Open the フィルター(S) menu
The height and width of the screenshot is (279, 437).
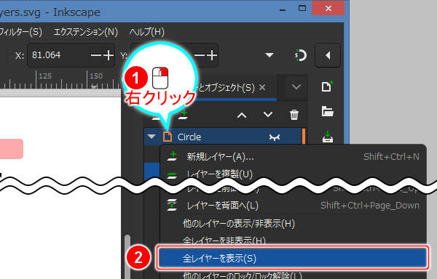click(x=21, y=32)
